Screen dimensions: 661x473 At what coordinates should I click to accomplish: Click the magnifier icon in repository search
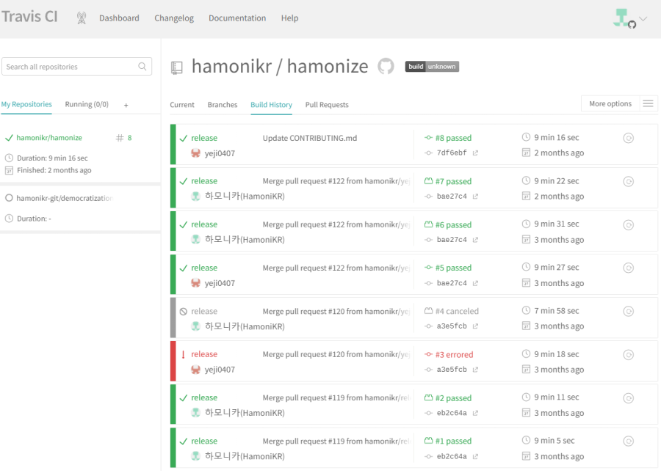[142, 67]
